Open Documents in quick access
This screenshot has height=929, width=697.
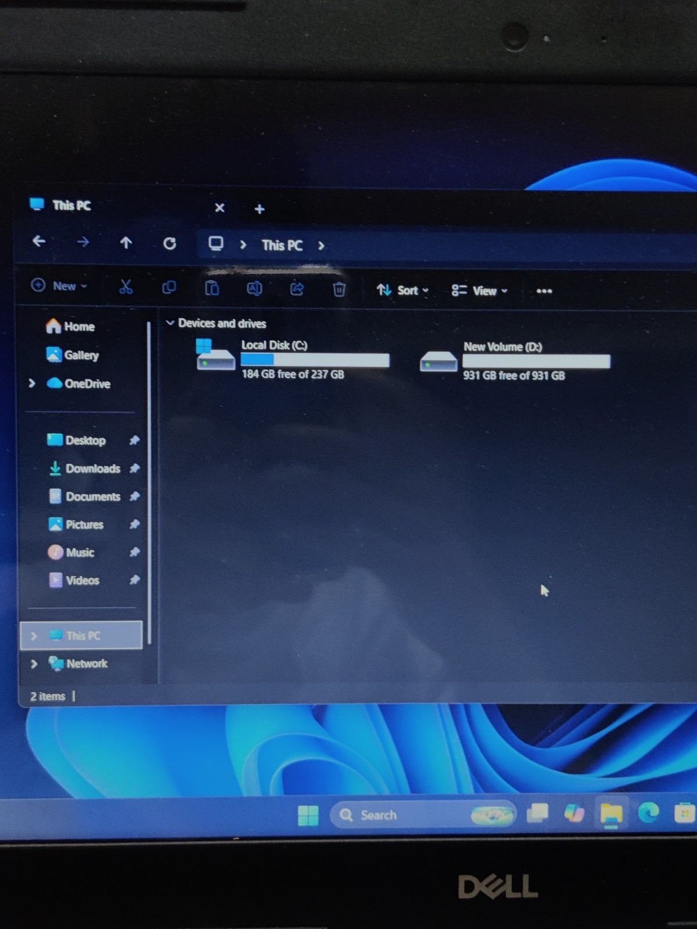(x=85, y=496)
